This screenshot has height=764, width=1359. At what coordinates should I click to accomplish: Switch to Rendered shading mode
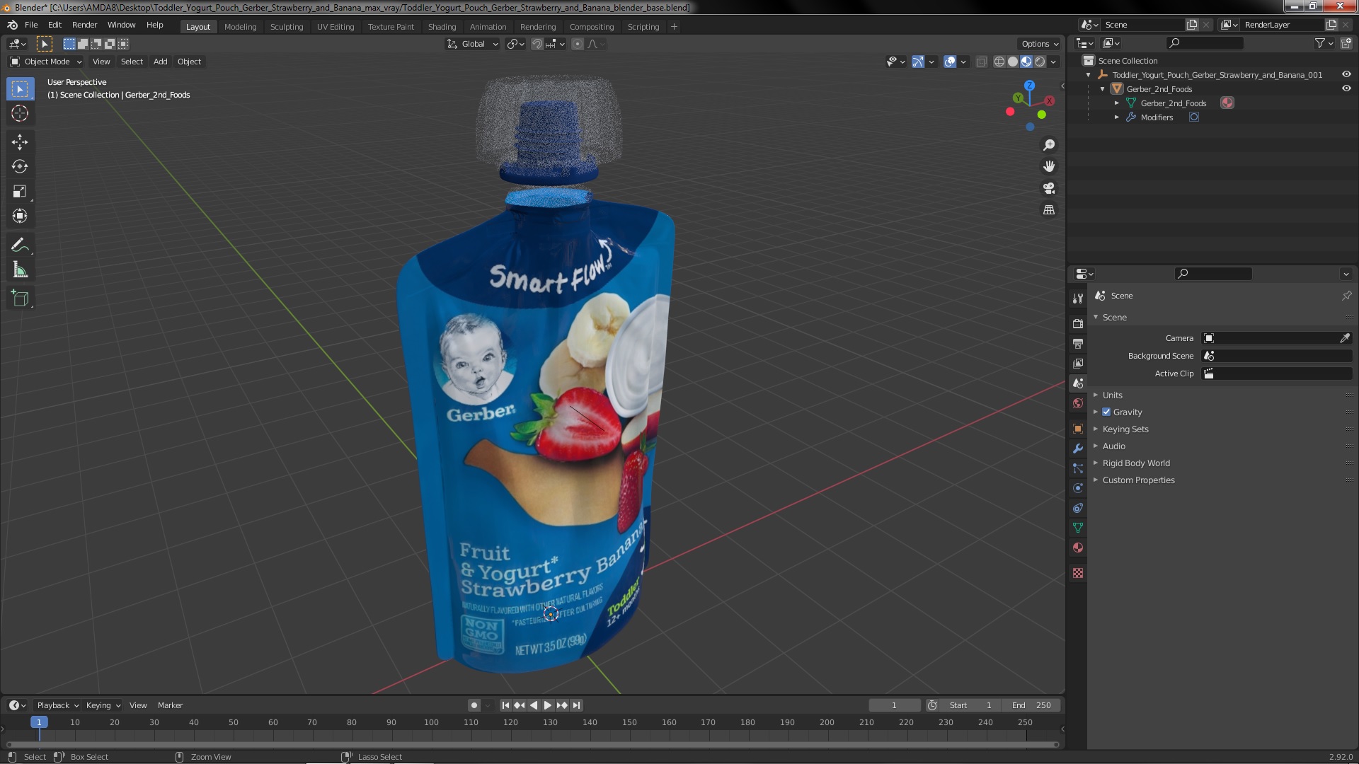1040,62
